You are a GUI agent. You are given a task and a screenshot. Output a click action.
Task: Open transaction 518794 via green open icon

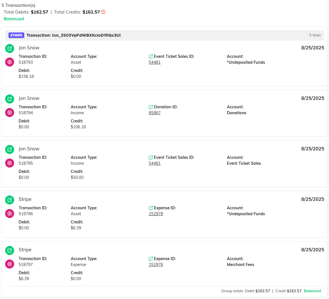9,99
